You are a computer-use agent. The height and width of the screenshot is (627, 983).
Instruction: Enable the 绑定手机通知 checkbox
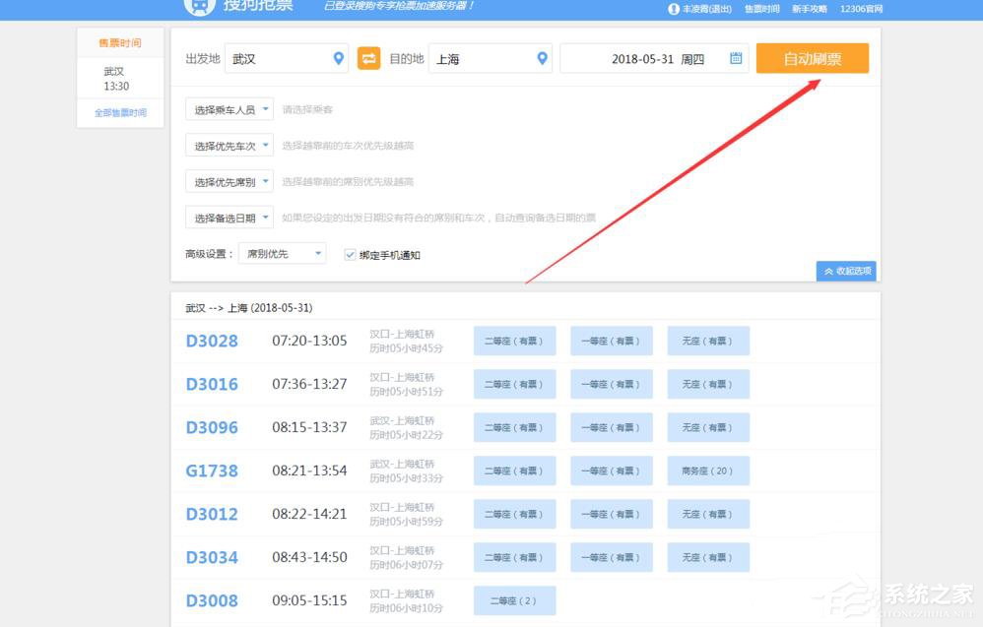point(350,254)
